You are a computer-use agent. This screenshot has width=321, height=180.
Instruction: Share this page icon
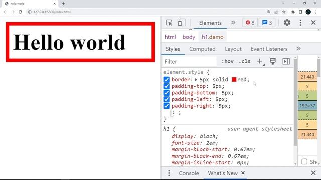click(x=276, y=12)
